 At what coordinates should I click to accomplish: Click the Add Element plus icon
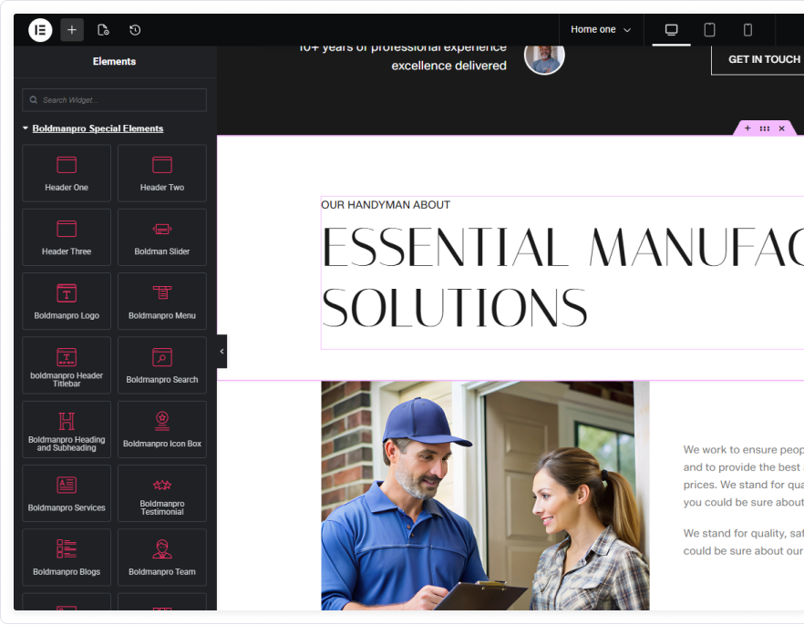coord(72,30)
